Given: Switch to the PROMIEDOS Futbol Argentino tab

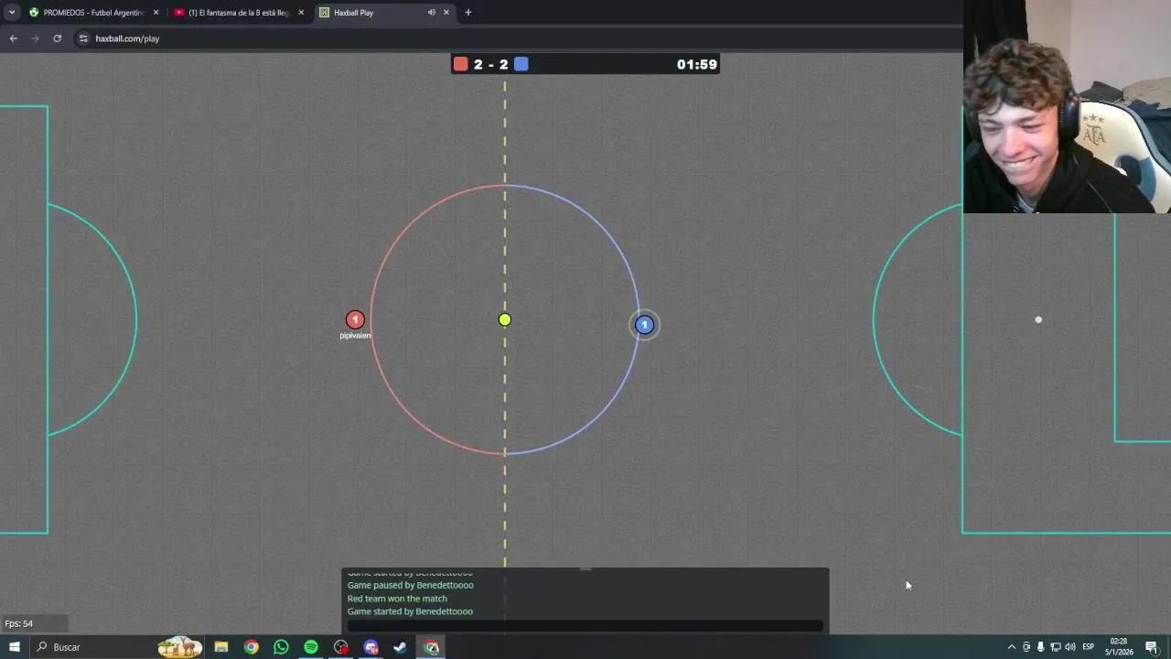Looking at the screenshot, I should pos(94,13).
